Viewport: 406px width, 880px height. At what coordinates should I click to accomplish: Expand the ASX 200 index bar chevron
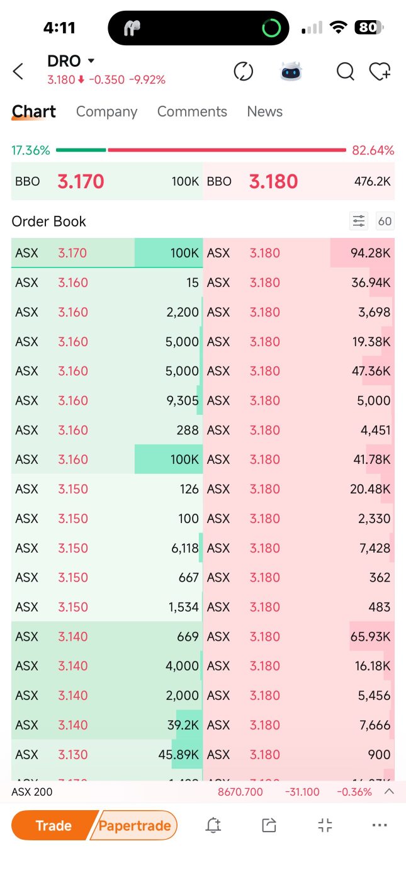[389, 791]
